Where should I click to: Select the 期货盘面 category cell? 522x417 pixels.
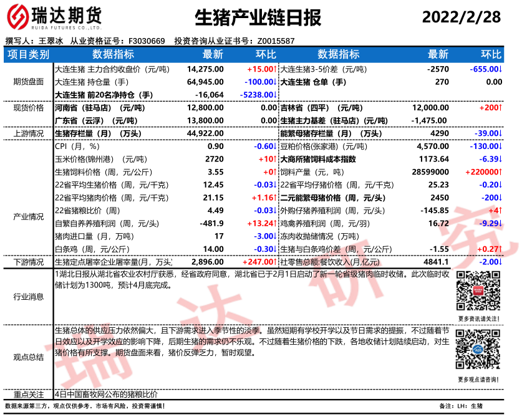tap(28, 81)
